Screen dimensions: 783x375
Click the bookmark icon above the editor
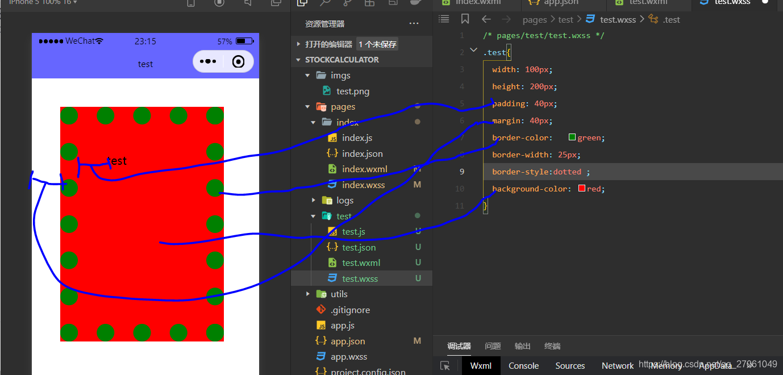[465, 19]
